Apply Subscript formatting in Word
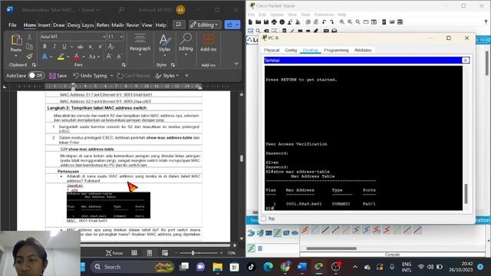This screenshot has width=491, height=276. click(x=91, y=47)
